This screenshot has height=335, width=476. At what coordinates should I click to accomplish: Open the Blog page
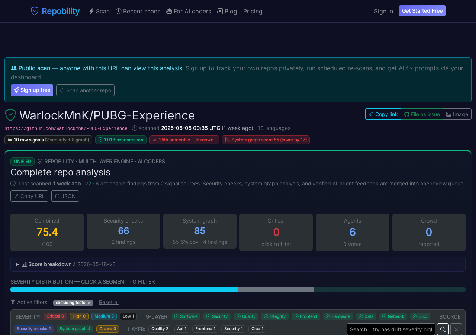pyautogui.click(x=227, y=11)
